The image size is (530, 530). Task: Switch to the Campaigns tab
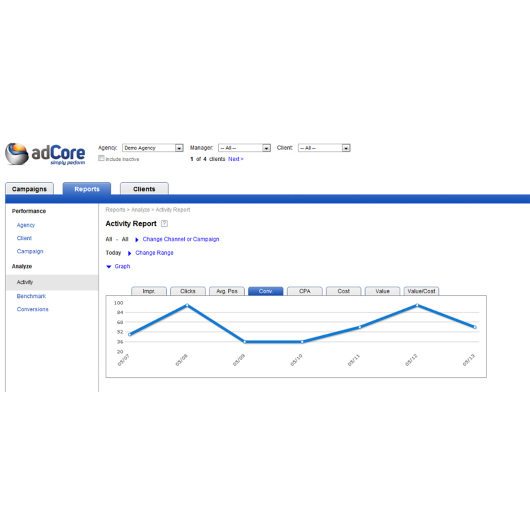click(x=29, y=189)
